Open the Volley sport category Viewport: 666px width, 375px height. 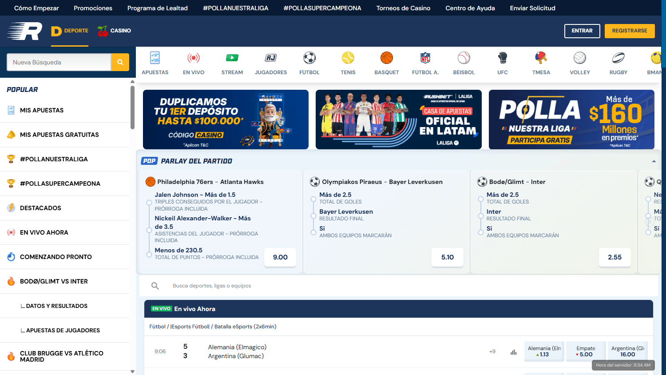pos(579,62)
